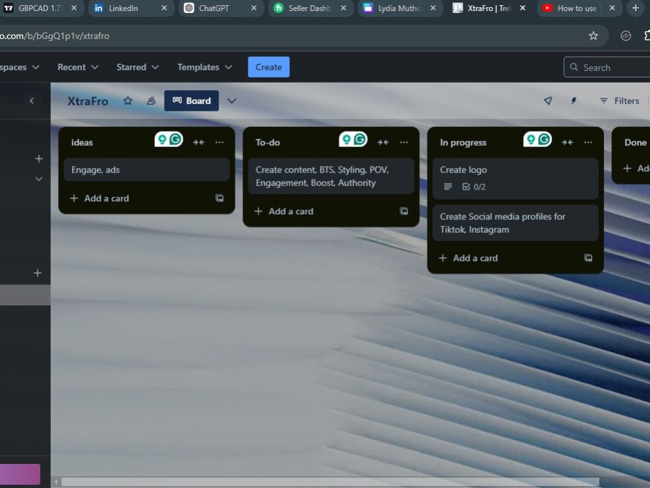This screenshot has height=488, width=650.
Task: Rename the In progress list title
Action: (463, 142)
